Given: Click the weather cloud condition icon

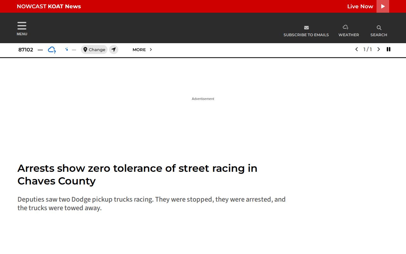Looking at the screenshot, I should [x=52, y=50].
